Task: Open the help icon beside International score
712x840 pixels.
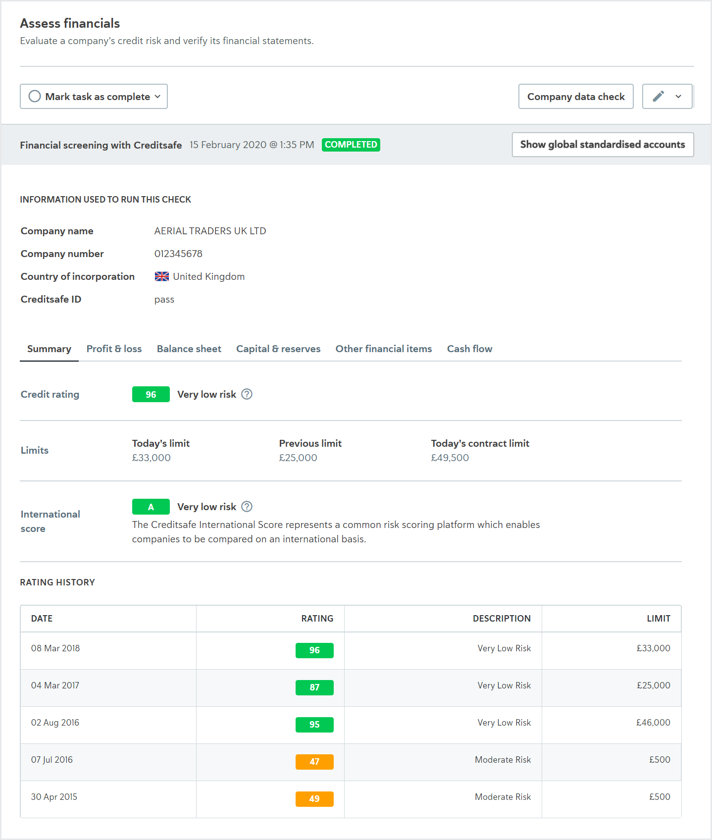Action: click(247, 507)
